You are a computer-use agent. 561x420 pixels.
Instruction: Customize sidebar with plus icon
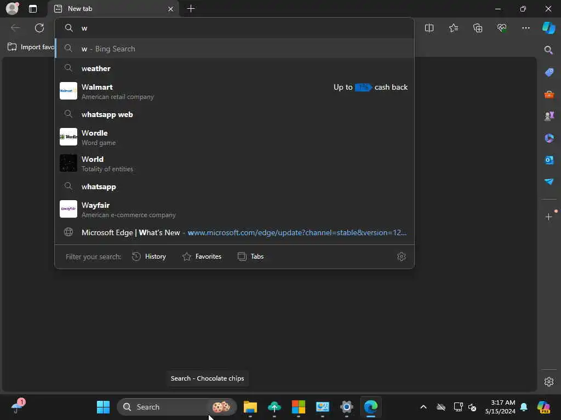point(549,217)
